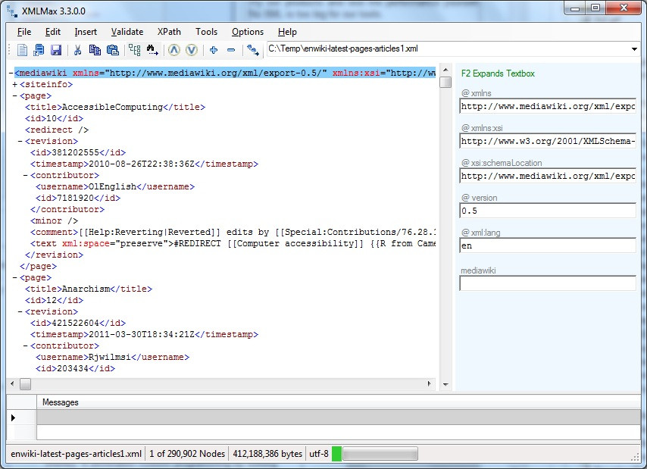Click the blue minus toolbar icon
Viewport: 647px width, 469px height.
point(231,50)
